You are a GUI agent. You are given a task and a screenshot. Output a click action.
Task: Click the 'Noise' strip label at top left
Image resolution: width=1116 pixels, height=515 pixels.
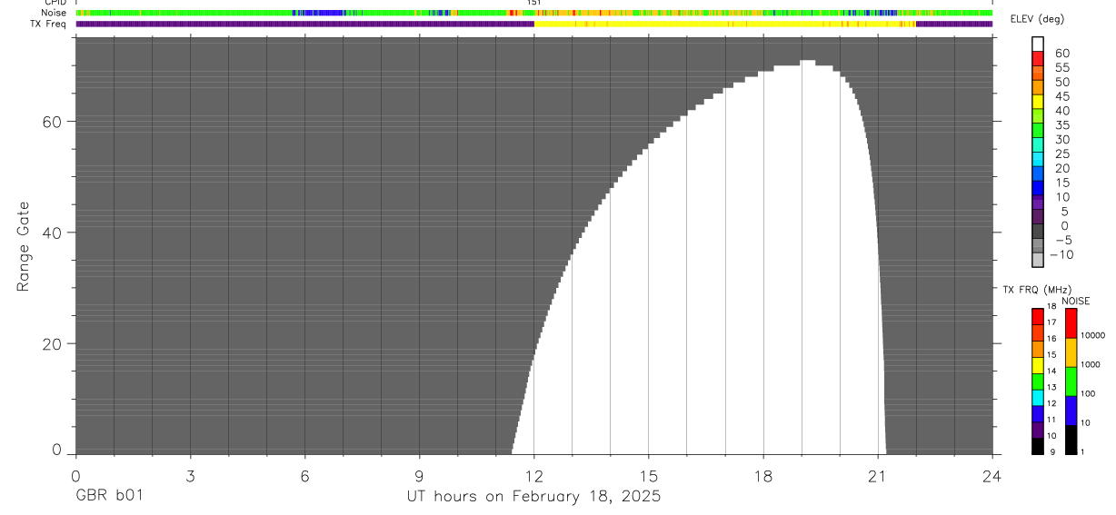pos(54,13)
